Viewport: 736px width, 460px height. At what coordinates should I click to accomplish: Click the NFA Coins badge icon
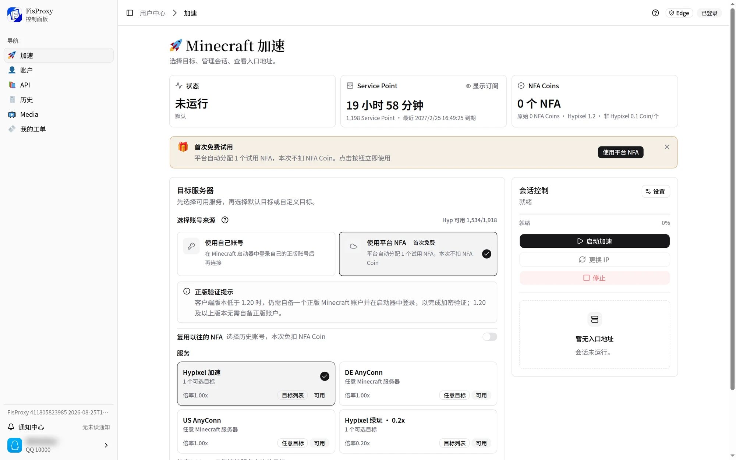click(x=521, y=85)
